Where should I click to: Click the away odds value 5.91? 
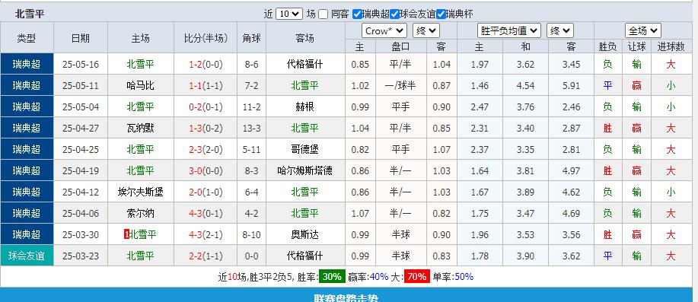(x=571, y=86)
